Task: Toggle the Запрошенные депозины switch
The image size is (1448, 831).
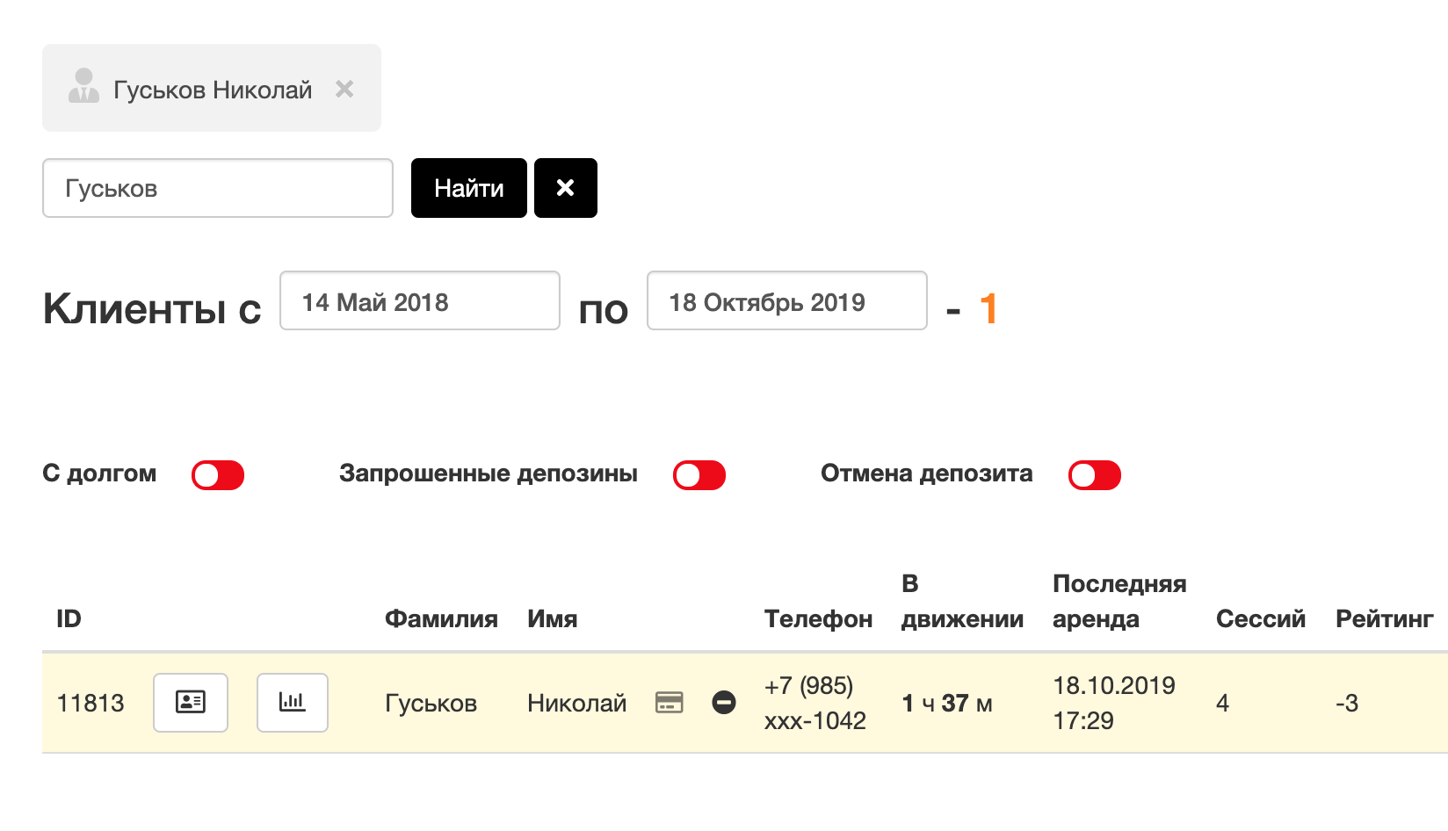Action: (699, 475)
